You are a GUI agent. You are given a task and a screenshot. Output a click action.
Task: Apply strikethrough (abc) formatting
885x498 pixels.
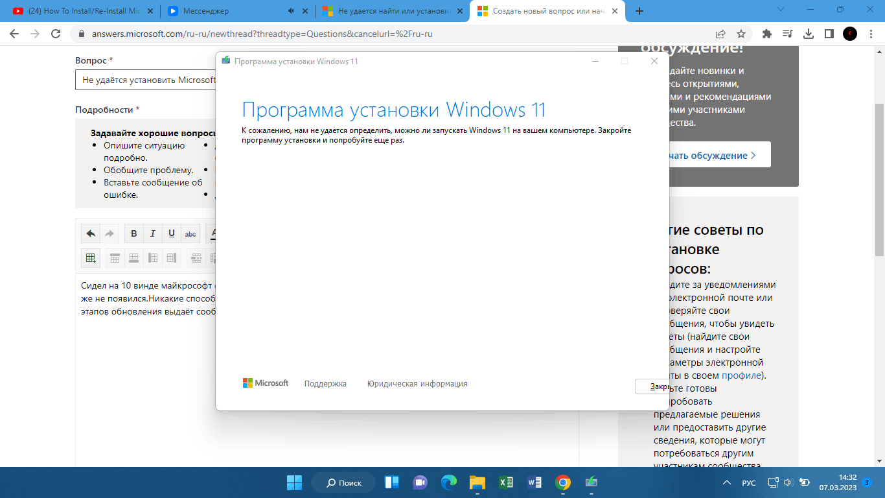(190, 233)
